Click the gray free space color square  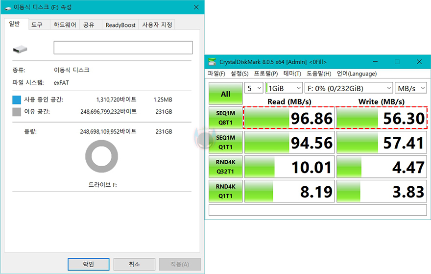click(17, 112)
